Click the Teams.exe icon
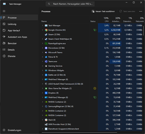 pos(46,61)
